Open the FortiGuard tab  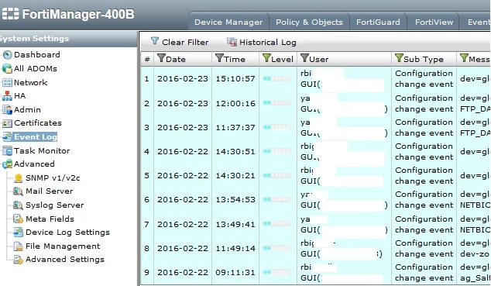point(378,22)
